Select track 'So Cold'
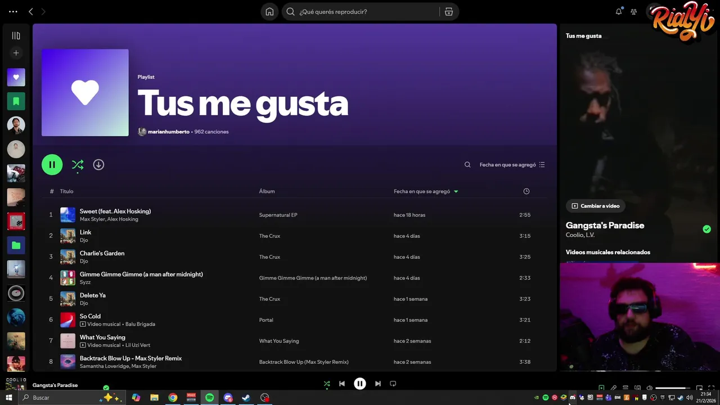720x405 pixels. click(90, 316)
